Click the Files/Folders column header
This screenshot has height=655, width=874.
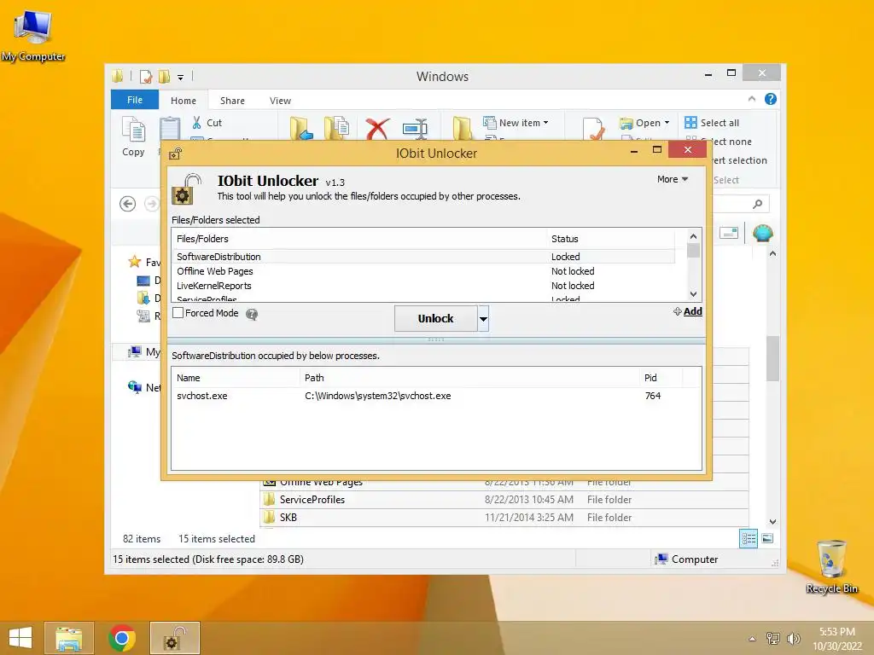click(359, 239)
